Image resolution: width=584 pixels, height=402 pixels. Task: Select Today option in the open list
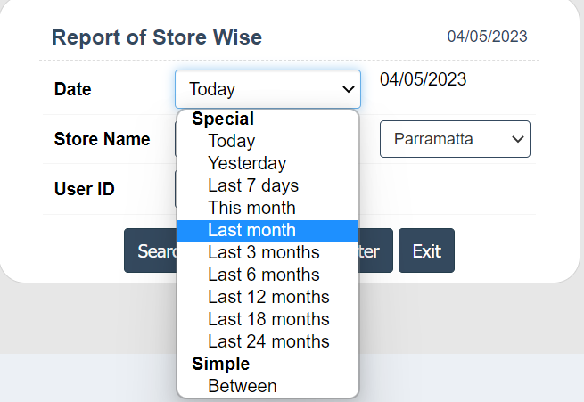231,141
